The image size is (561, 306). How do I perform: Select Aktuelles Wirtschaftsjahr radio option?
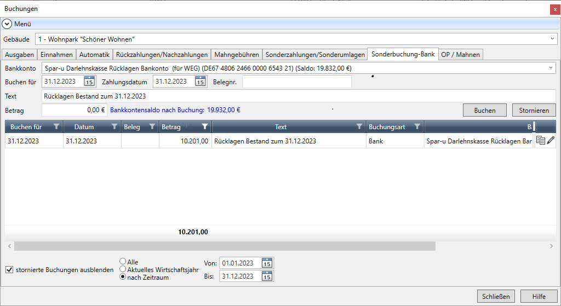pos(123,269)
